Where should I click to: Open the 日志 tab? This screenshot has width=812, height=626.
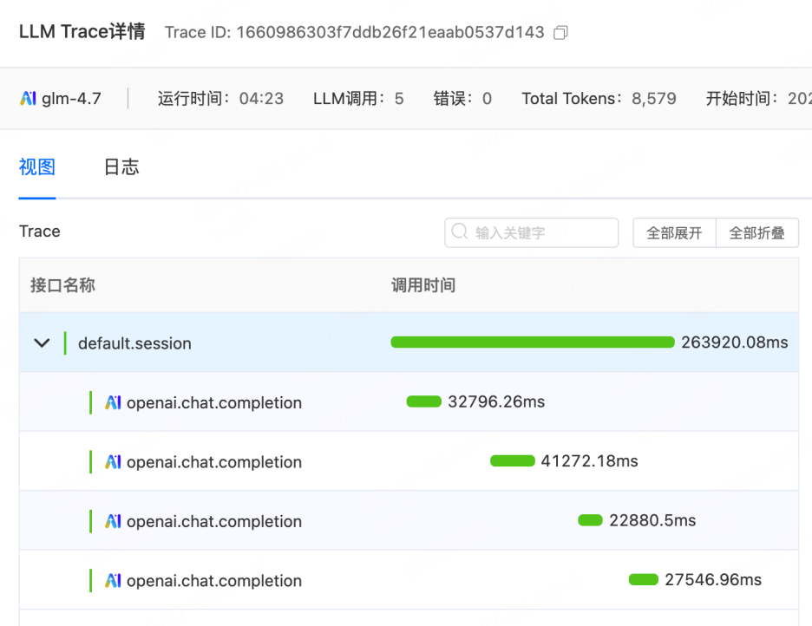[x=121, y=167]
